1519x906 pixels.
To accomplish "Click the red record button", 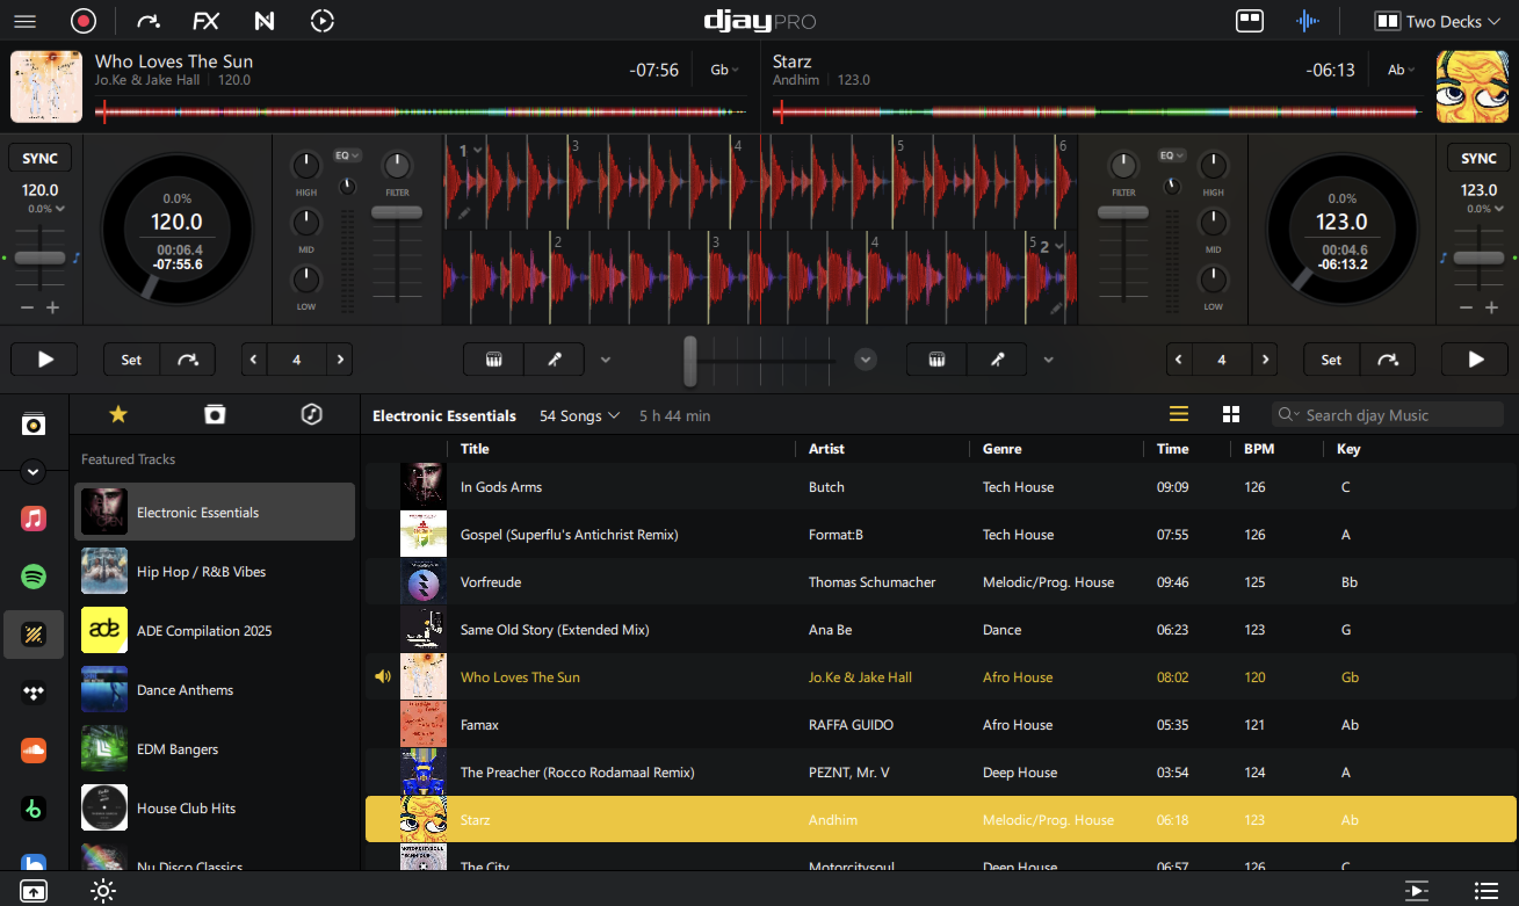I will pyautogui.click(x=84, y=21).
